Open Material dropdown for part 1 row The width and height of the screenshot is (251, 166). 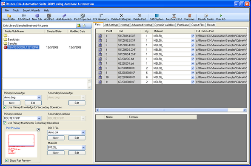tap(193, 36)
